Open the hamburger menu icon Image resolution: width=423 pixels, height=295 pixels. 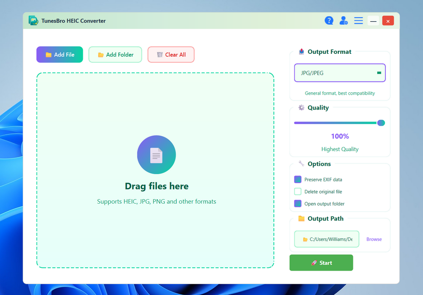point(358,20)
